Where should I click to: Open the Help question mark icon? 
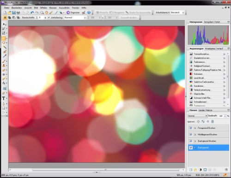(x=89, y=12)
